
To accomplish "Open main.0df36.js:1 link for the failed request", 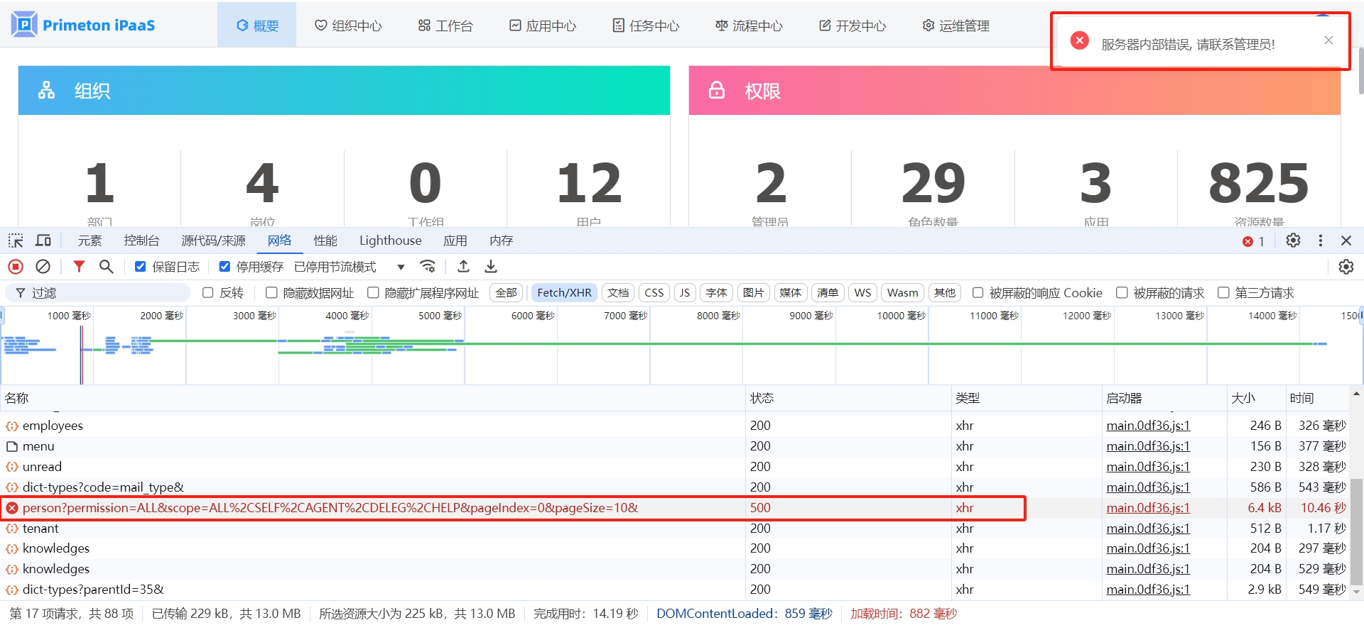I will click(1147, 508).
